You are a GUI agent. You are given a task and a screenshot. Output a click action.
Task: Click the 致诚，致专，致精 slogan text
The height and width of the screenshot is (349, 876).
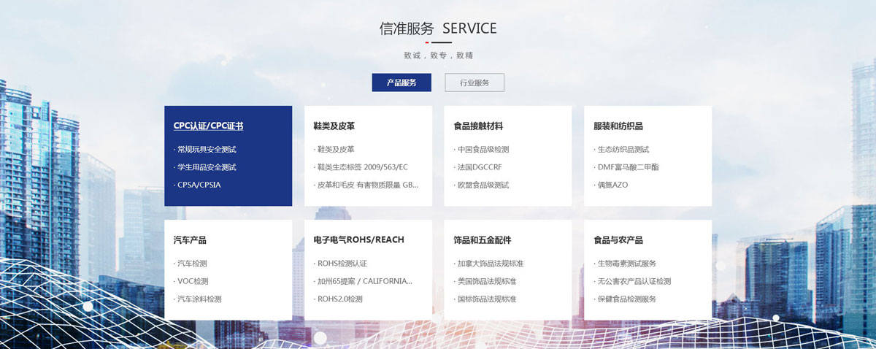point(438,55)
